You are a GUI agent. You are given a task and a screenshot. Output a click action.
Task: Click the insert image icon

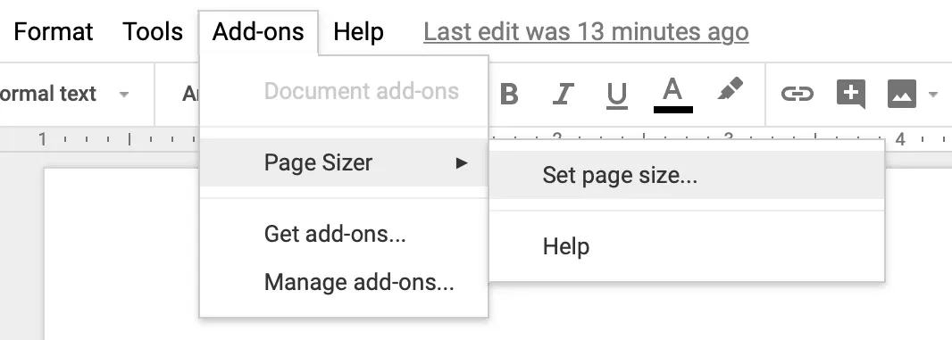902,94
